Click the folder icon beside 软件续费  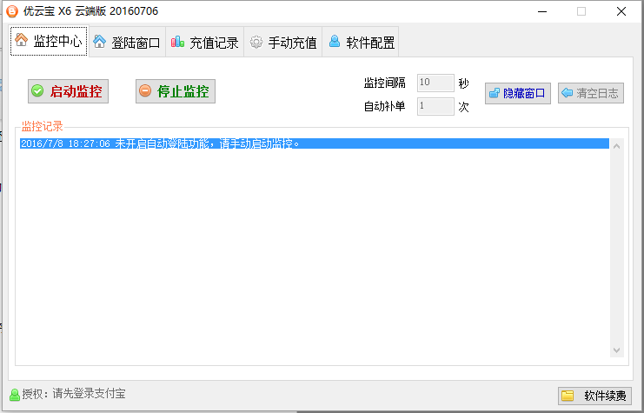tap(568, 396)
